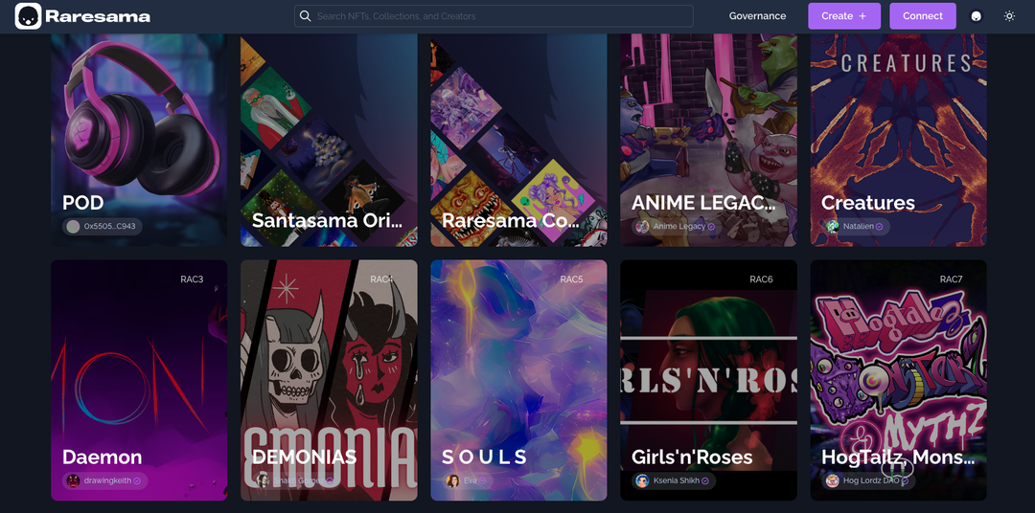Viewport: 1035px width, 513px height.
Task: Click the RAC4 label on DEMONIAS card
Action: pyautogui.click(x=381, y=279)
